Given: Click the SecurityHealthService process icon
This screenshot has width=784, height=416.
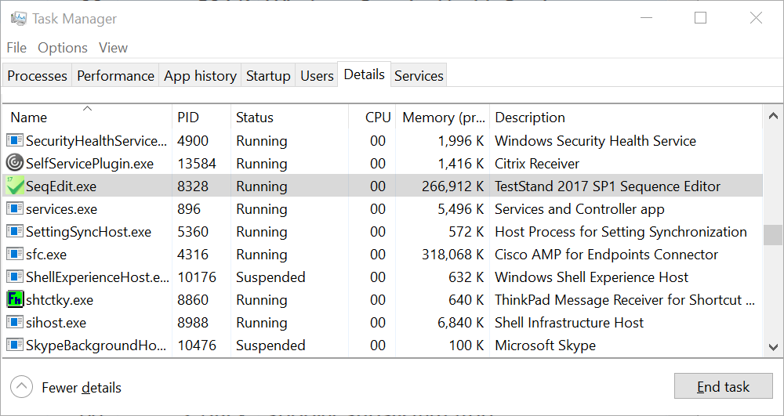Looking at the screenshot, I should click(x=15, y=141).
